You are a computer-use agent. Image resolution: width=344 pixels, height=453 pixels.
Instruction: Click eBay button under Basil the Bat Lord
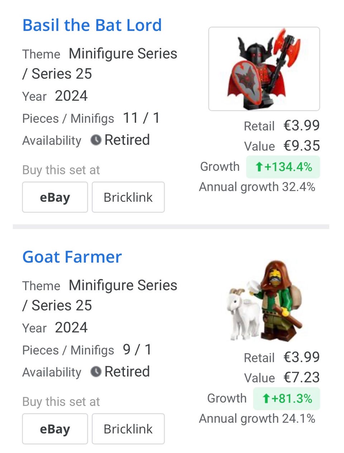pos(55,197)
